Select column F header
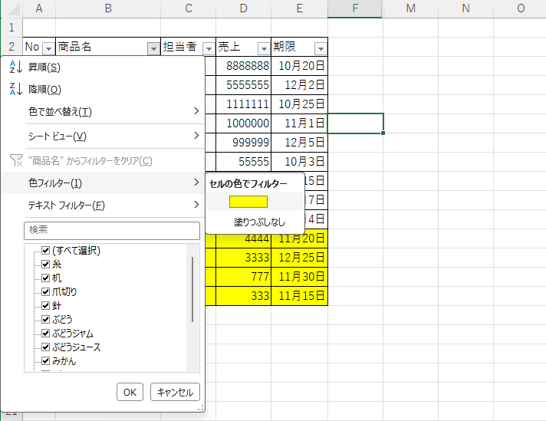Viewport: 546px width, 421px height. [355, 8]
